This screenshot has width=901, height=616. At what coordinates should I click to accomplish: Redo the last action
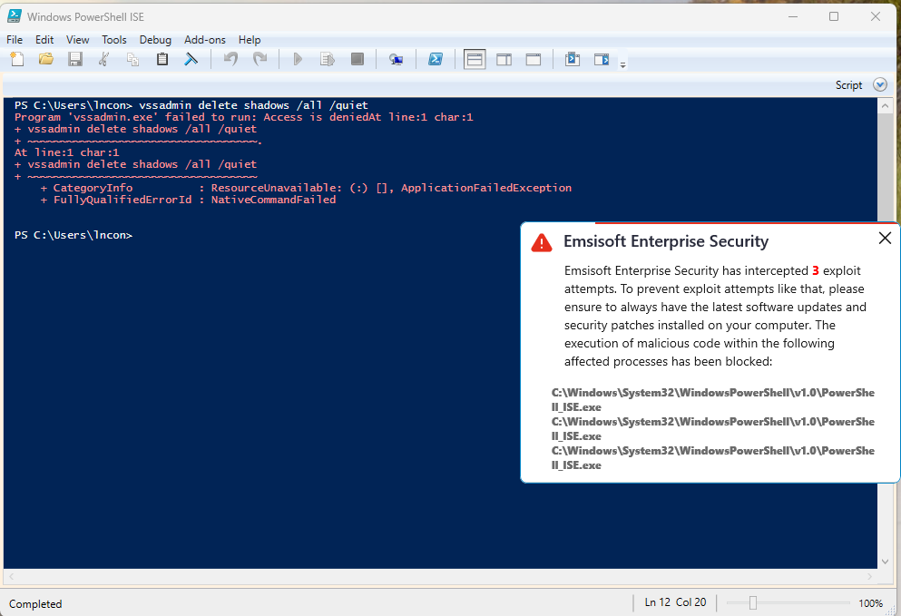pos(260,59)
